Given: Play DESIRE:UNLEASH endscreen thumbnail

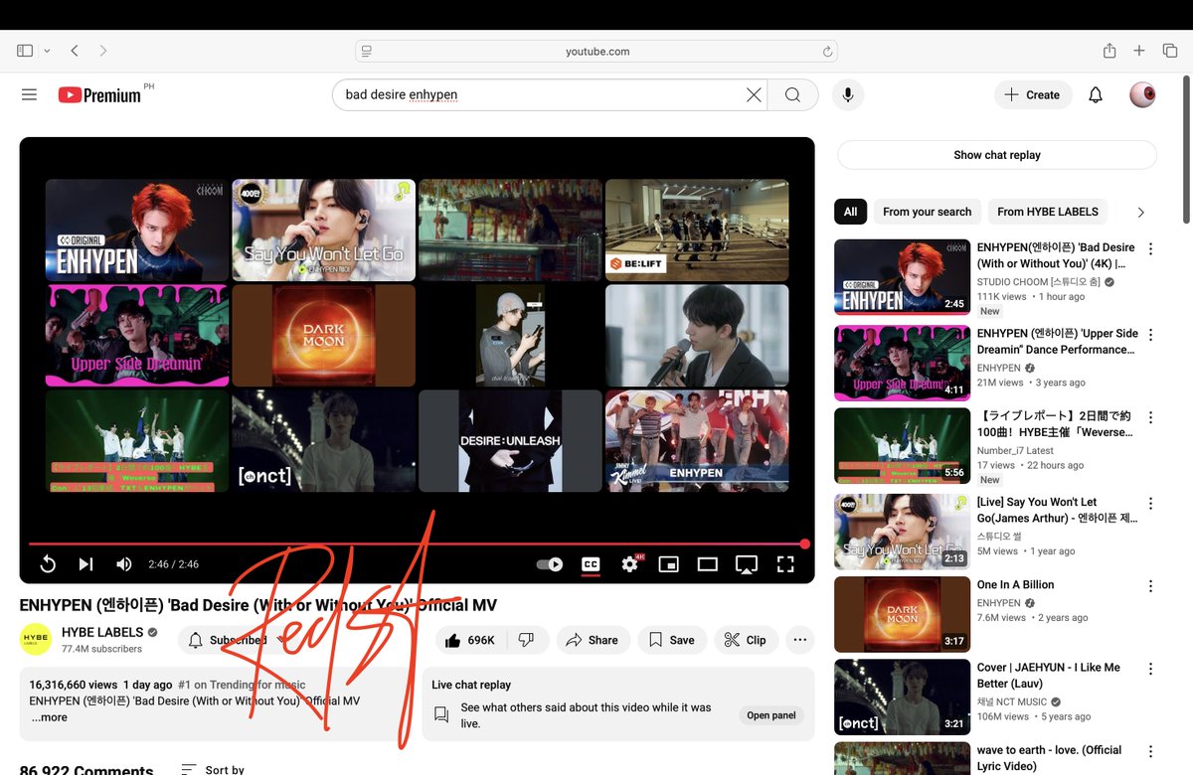Looking at the screenshot, I should 510,441.
